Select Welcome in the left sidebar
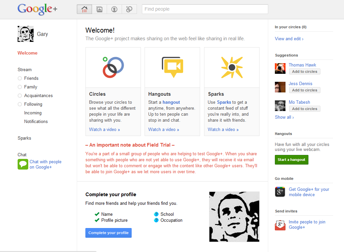 pyautogui.click(x=28, y=53)
